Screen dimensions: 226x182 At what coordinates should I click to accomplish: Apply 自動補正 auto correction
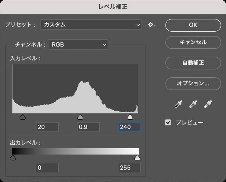(x=193, y=63)
